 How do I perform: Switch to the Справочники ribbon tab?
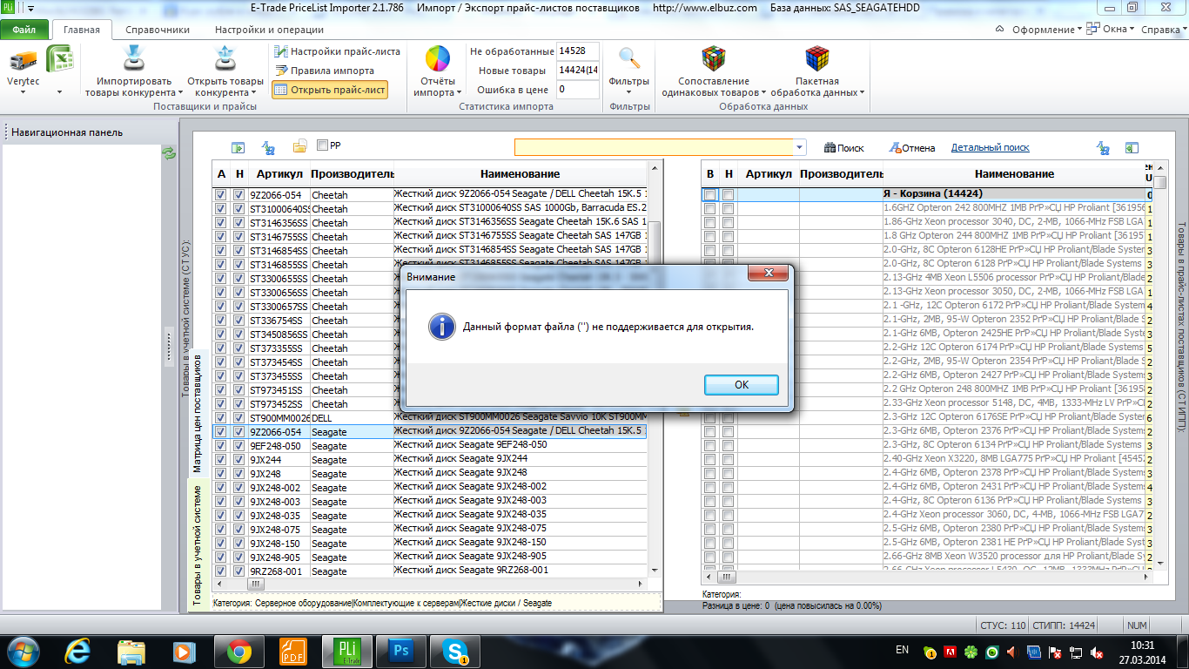[158, 30]
